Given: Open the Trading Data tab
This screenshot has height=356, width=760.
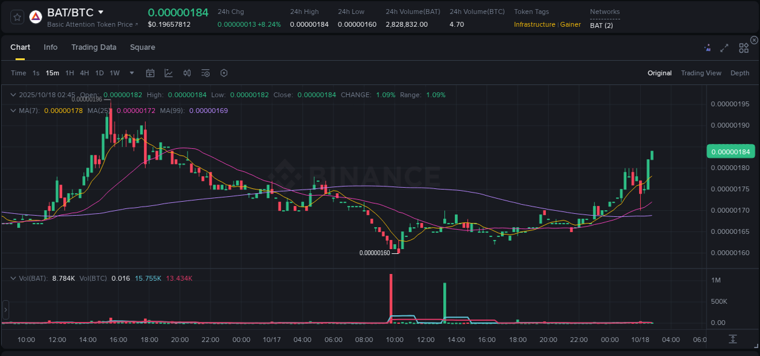Looking at the screenshot, I should [x=94, y=47].
